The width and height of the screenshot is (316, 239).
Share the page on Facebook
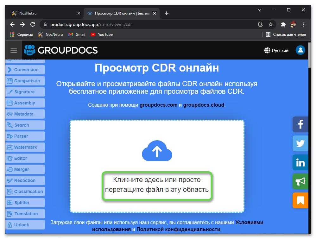[300, 124]
